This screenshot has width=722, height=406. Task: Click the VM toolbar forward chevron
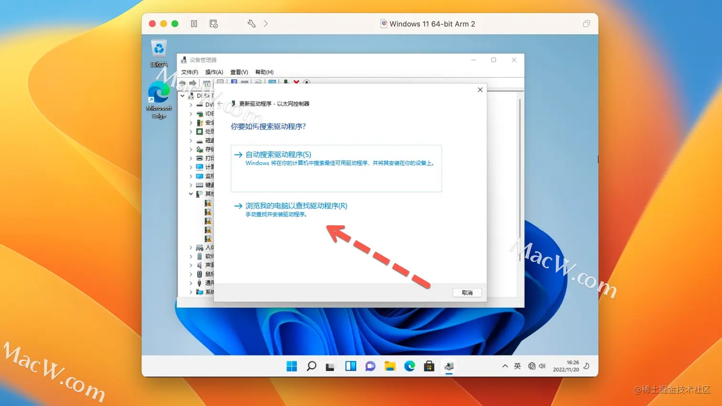point(265,23)
